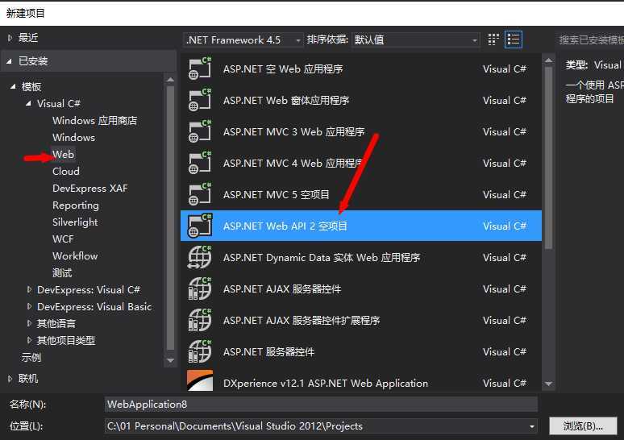Select ASP.NET 服务器控件 text
The height and width of the screenshot is (440, 624).
(x=268, y=351)
